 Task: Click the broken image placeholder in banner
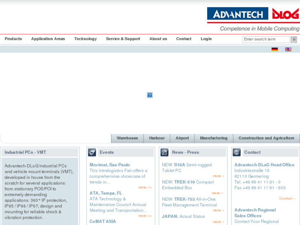coord(150,95)
